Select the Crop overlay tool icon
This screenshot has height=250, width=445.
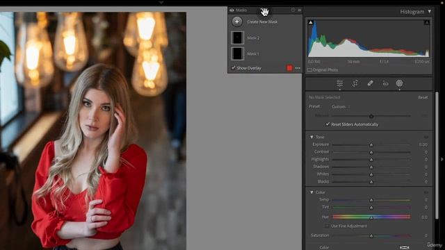(355, 83)
